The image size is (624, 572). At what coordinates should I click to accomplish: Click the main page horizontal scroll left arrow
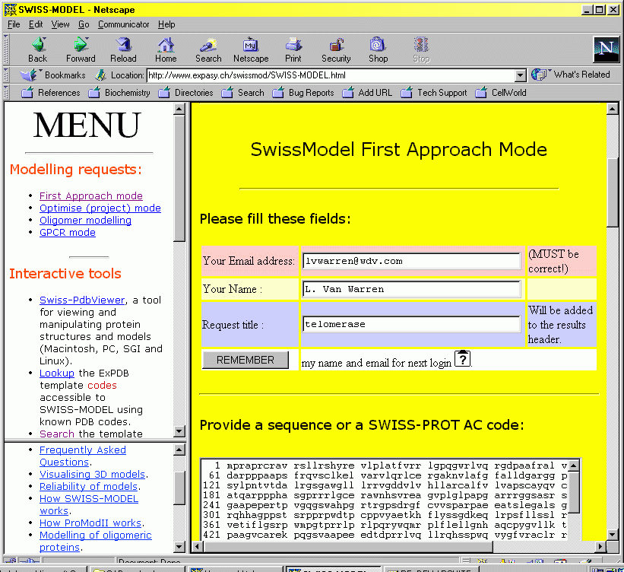coord(197,546)
